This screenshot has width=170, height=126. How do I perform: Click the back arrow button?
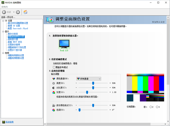4,12
